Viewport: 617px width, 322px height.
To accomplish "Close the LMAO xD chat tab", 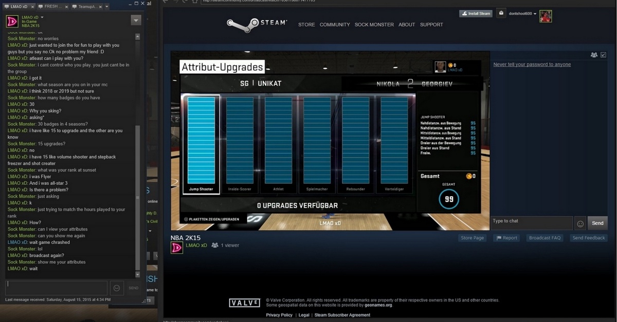I will (32, 7).
